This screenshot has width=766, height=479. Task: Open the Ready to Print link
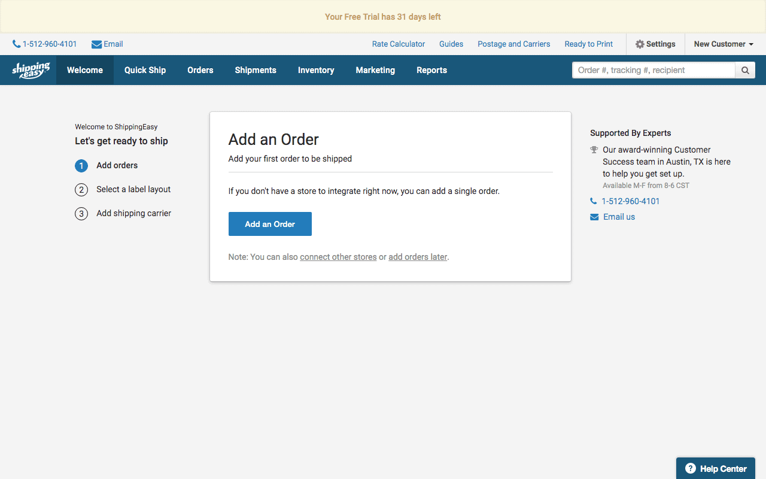(589, 44)
